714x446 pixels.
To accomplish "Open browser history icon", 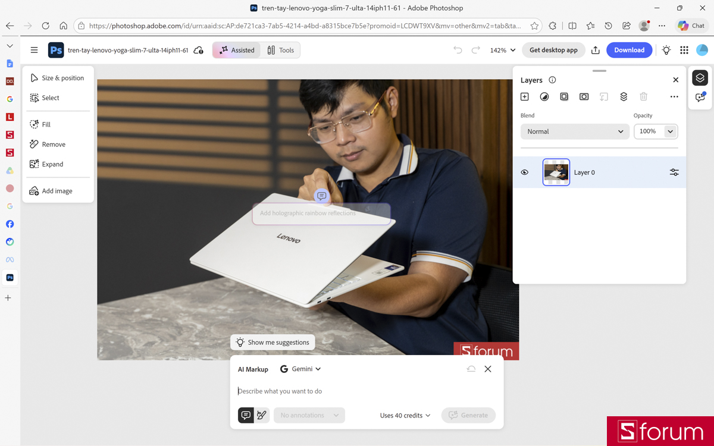I will (608, 26).
